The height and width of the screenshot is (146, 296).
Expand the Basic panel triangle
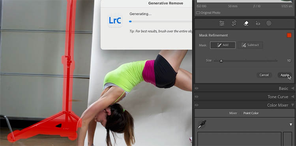pyautogui.click(x=292, y=88)
